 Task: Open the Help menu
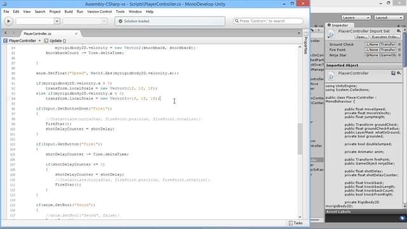(x=149, y=11)
